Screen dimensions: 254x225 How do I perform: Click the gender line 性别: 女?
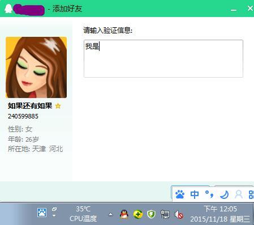[x=20, y=129]
